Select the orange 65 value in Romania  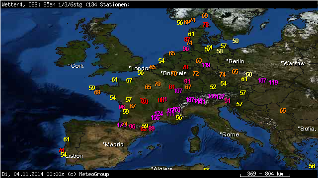pyautogui.click(x=283, y=111)
